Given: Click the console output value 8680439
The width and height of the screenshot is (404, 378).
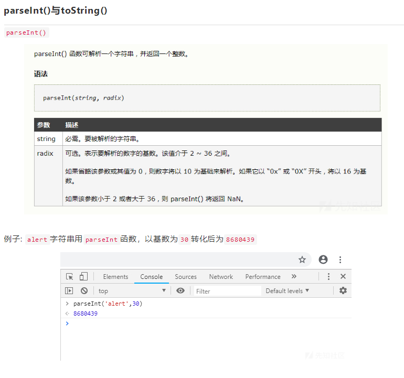Looking at the screenshot, I should pyautogui.click(x=86, y=314).
